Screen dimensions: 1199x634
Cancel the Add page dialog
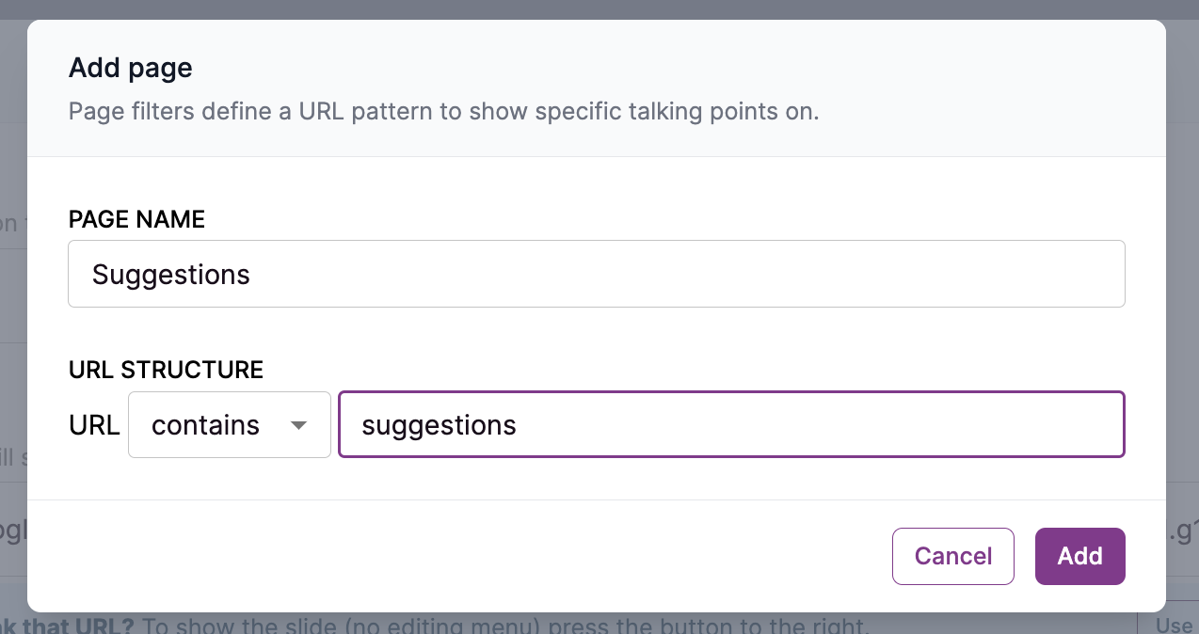coord(952,556)
